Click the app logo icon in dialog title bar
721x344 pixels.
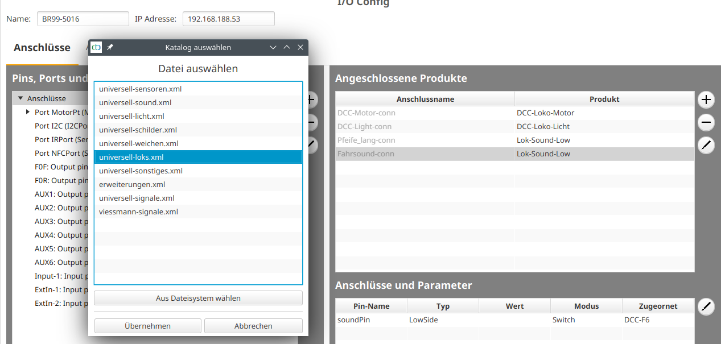[97, 47]
